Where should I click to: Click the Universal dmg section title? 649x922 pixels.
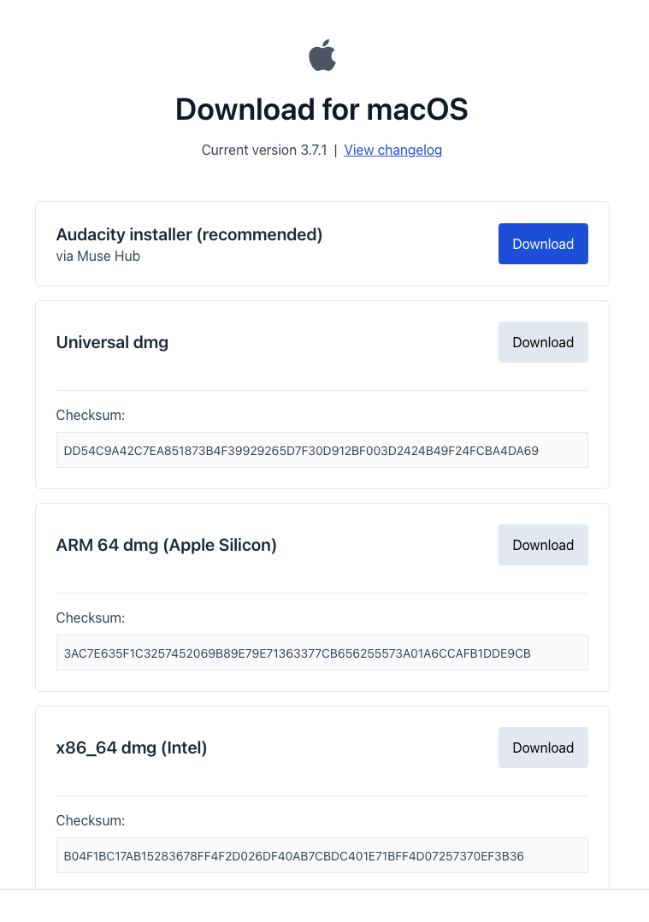(x=112, y=342)
